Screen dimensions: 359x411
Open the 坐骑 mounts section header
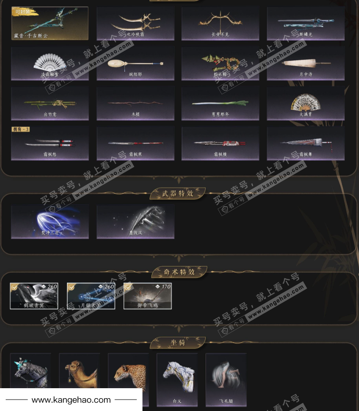click(178, 343)
